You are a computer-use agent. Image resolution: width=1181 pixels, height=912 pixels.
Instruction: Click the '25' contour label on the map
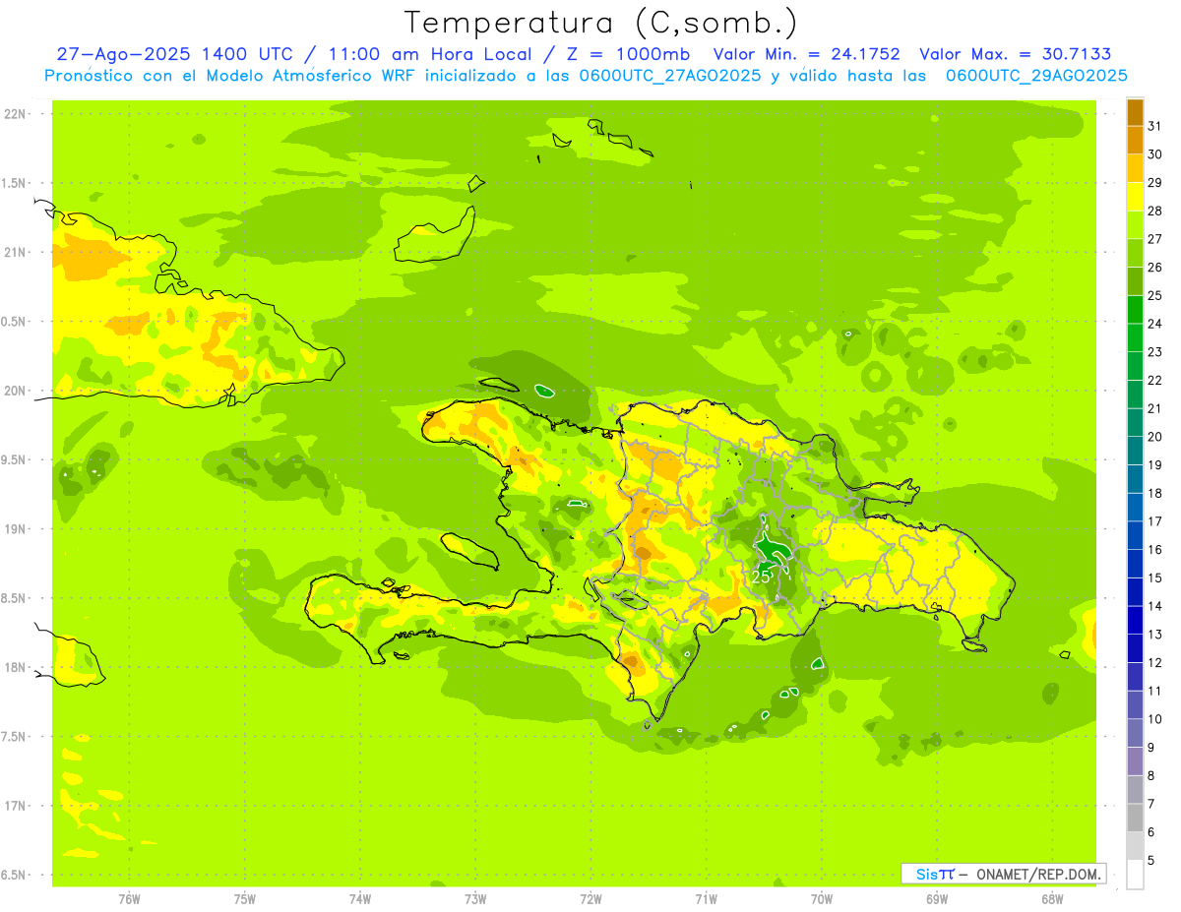click(x=760, y=578)
